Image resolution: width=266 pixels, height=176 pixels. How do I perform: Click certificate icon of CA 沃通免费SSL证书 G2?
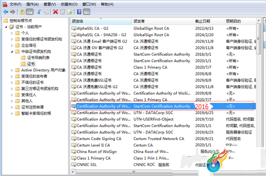point(73,87)
